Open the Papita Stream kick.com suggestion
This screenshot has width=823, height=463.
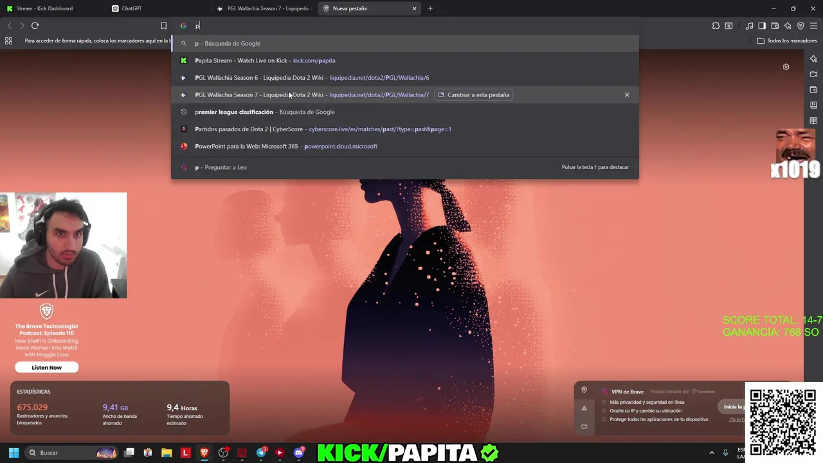[405, 60]
